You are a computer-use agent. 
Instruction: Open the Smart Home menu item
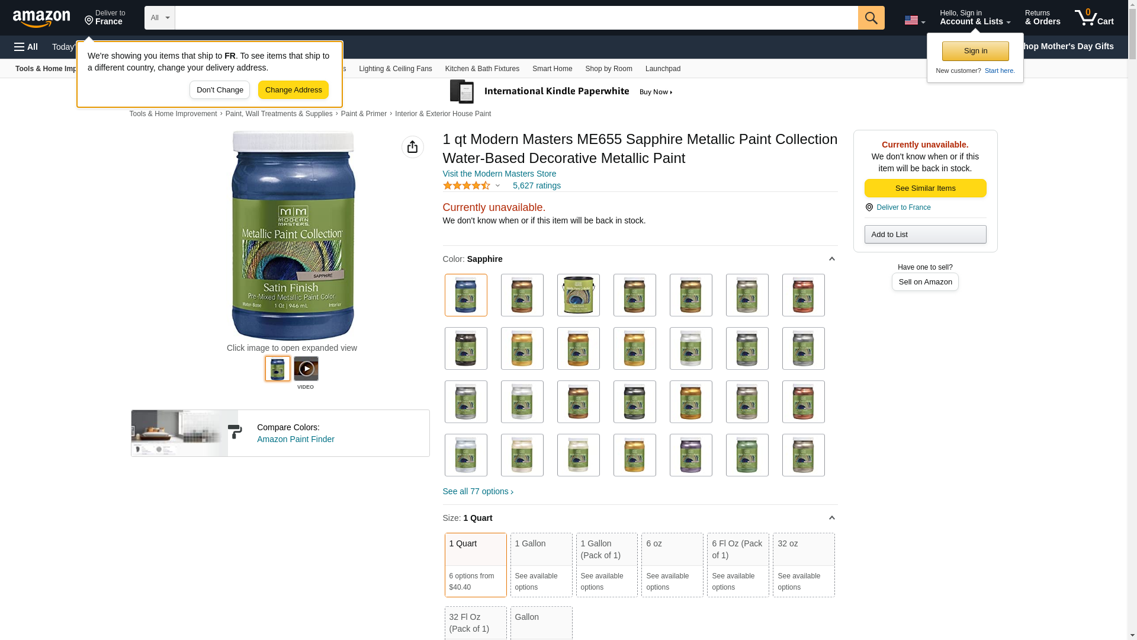point(552,69)
